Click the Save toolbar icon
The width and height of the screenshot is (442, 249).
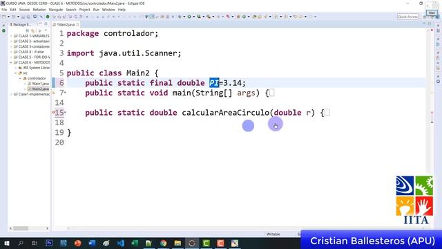(x=23, y=17)
